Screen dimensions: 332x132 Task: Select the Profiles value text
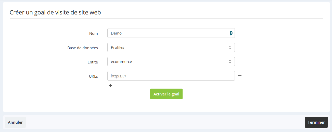coord(118,47)
